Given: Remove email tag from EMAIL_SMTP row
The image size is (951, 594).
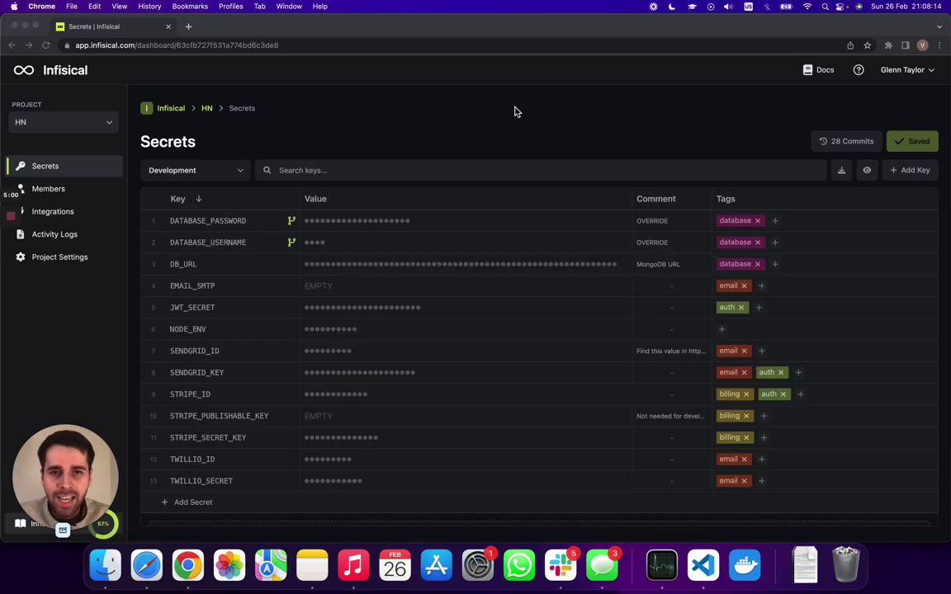Looking at the screenshot, I should (x=744, y=286).
